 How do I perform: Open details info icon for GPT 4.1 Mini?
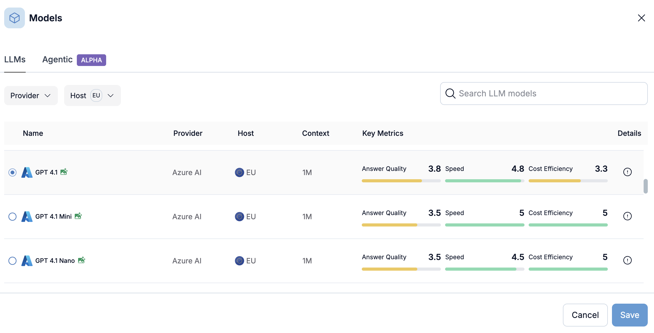click(x=627, y=216)
